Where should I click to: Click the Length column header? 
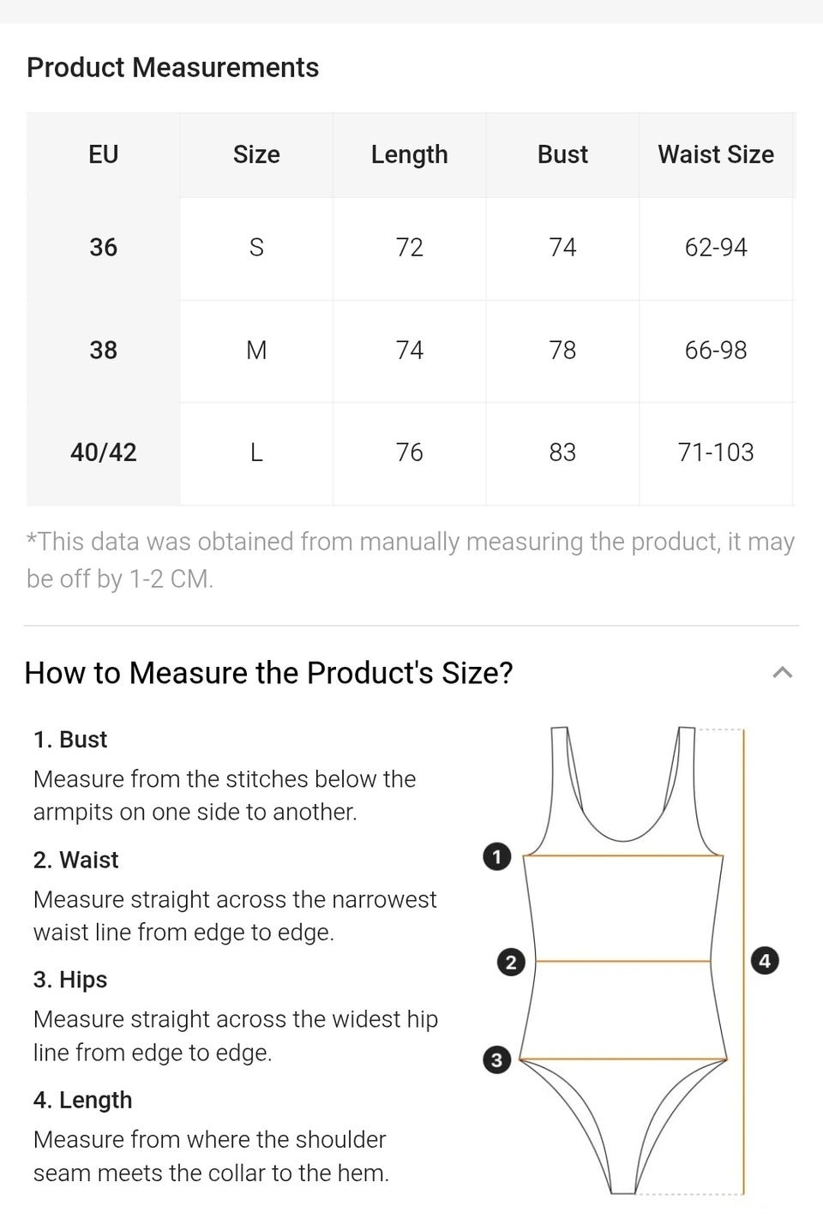click(409, 154)
